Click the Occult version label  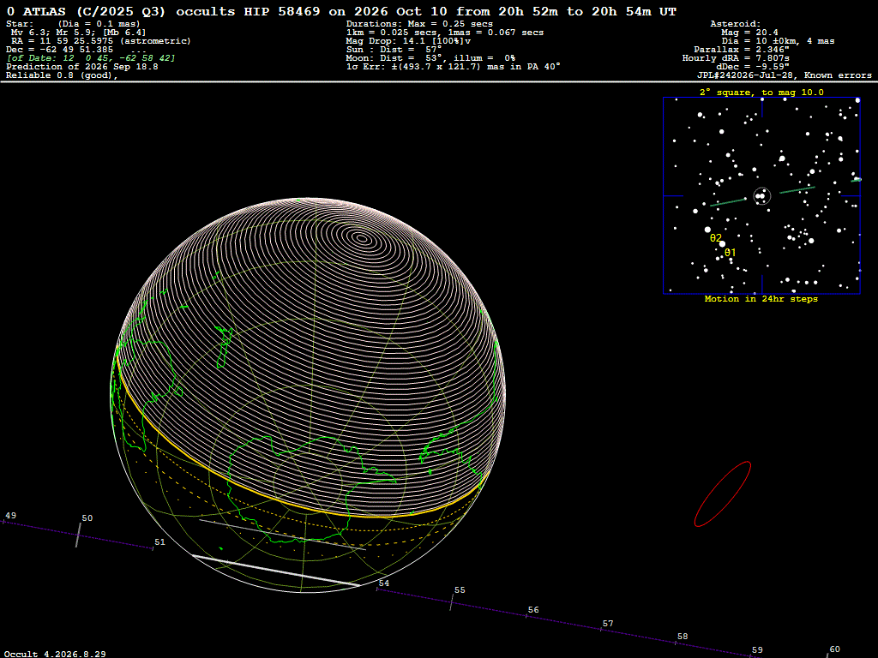pyautogui.click(x=55, y=654)
